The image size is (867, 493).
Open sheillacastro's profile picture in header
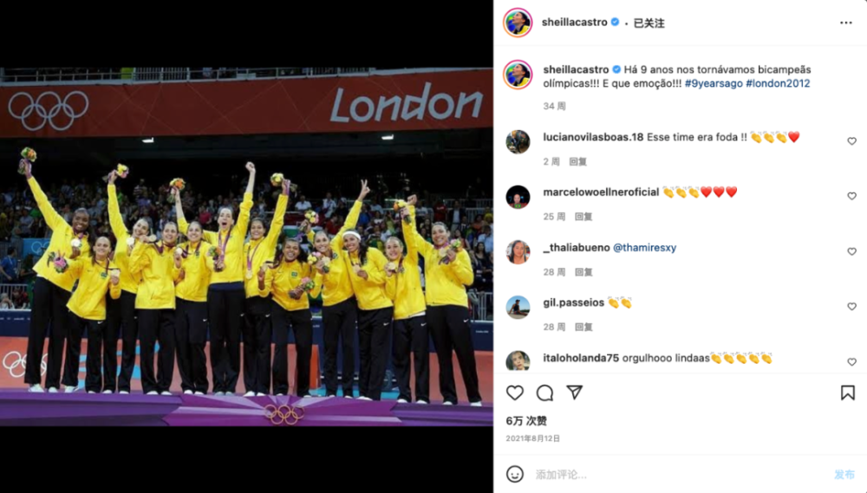[x=518, y=23]
